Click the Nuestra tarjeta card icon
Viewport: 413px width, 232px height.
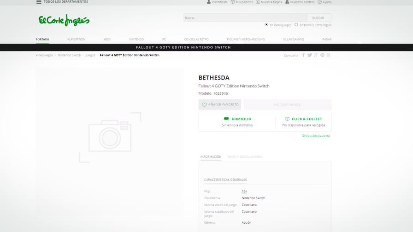tap(258, 2)
